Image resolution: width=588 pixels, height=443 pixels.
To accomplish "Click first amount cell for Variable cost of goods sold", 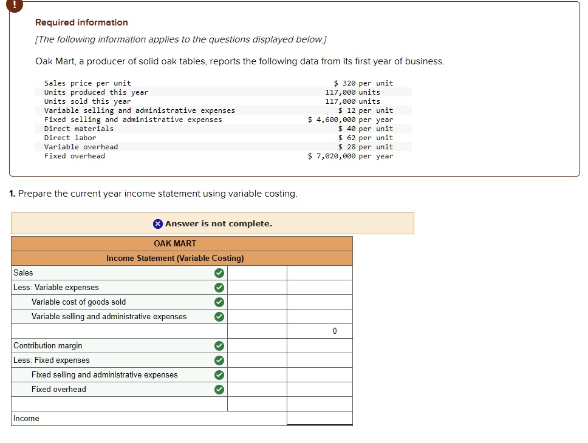I will 257,302.
